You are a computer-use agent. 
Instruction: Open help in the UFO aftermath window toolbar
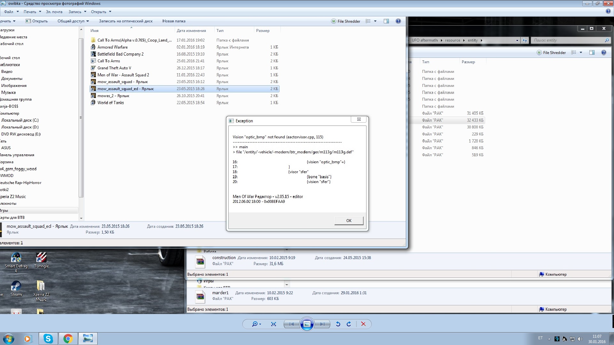(x=604, y=52)
